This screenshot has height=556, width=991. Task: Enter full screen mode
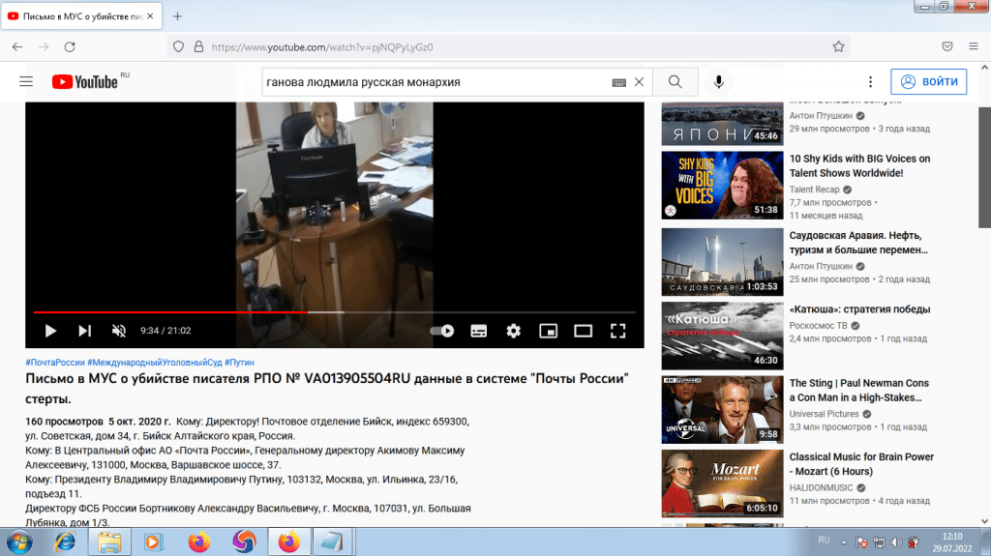point(617,331)
